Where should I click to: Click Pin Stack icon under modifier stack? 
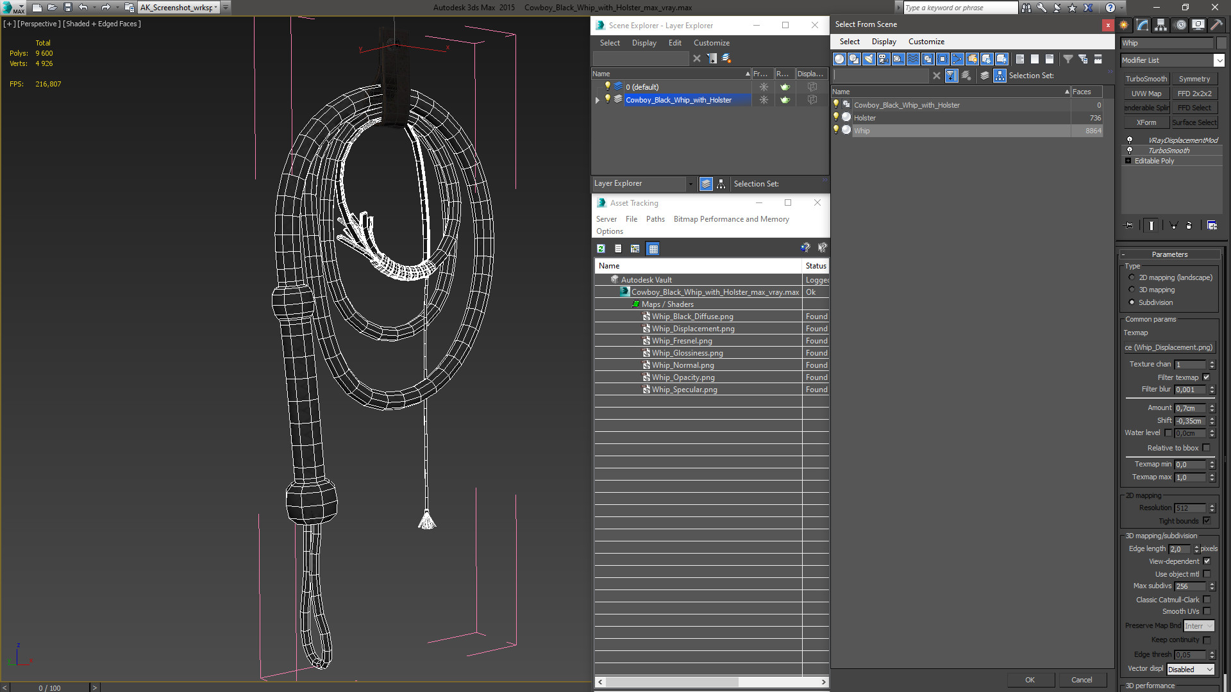coord(1129,226)
